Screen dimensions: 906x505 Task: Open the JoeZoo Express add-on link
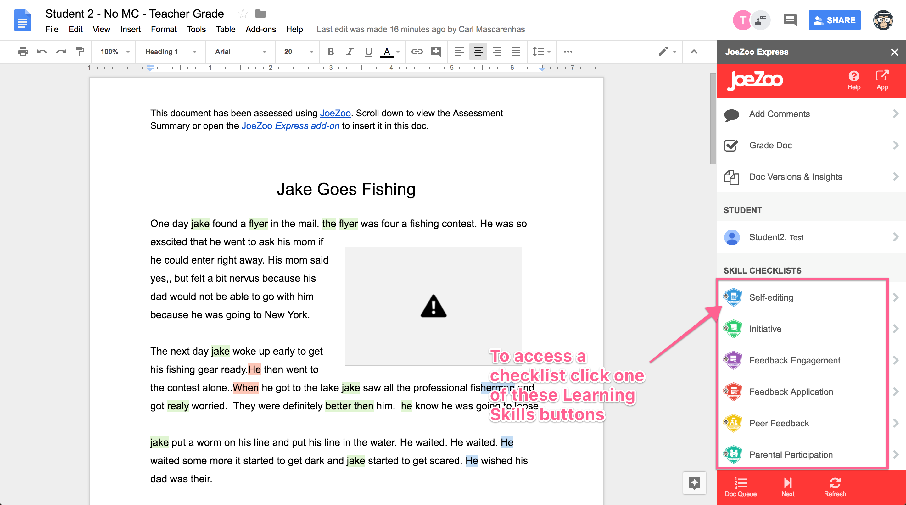290,126
